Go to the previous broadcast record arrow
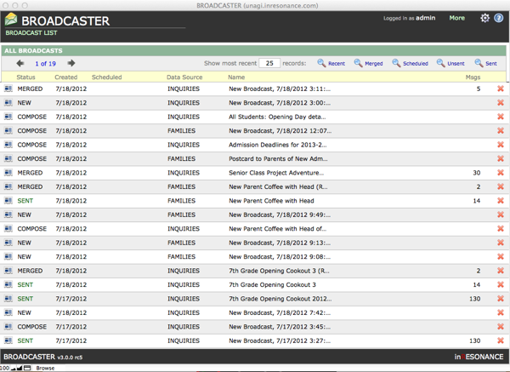510x372 pixels. pyautogui.click(x=19, y=63)
